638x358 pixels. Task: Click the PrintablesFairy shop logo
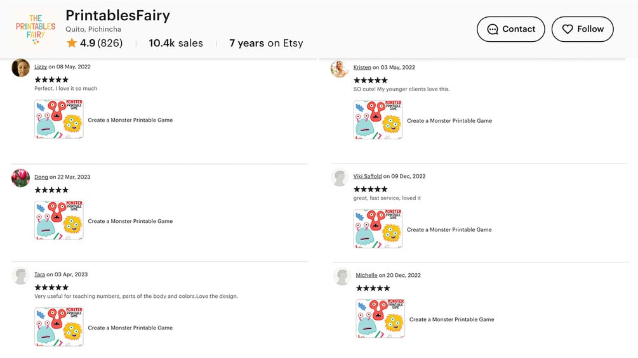click(36, 29)
